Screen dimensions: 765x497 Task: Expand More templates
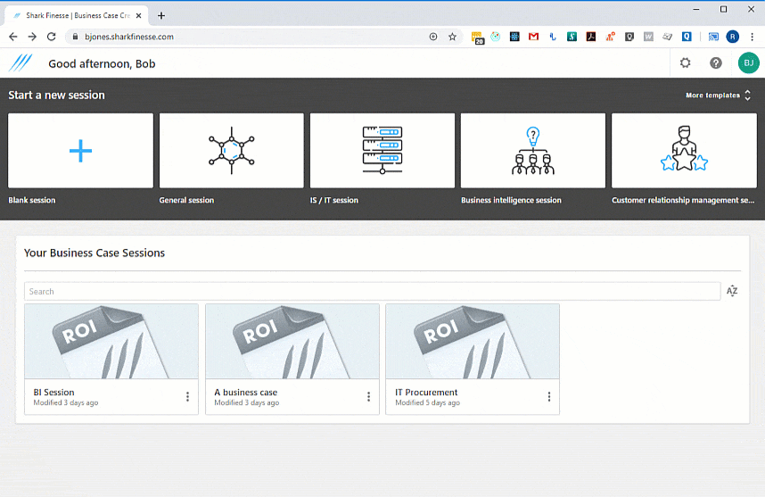[x=718, y=95]
